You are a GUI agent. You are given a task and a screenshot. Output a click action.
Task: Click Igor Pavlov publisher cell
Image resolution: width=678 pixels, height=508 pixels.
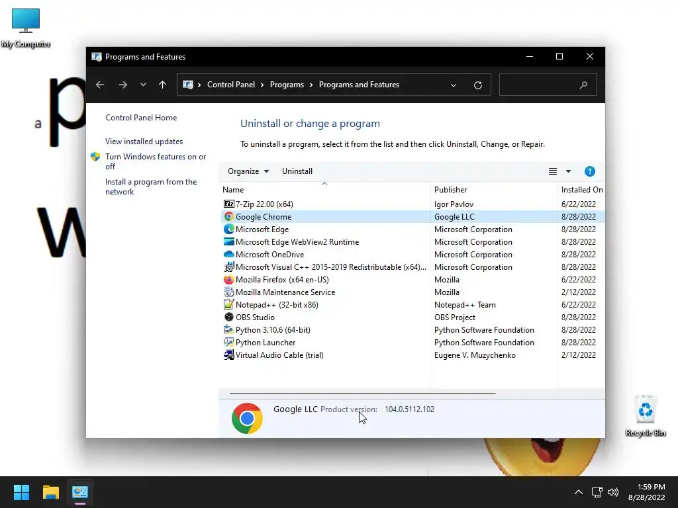[x=454, y=204]
